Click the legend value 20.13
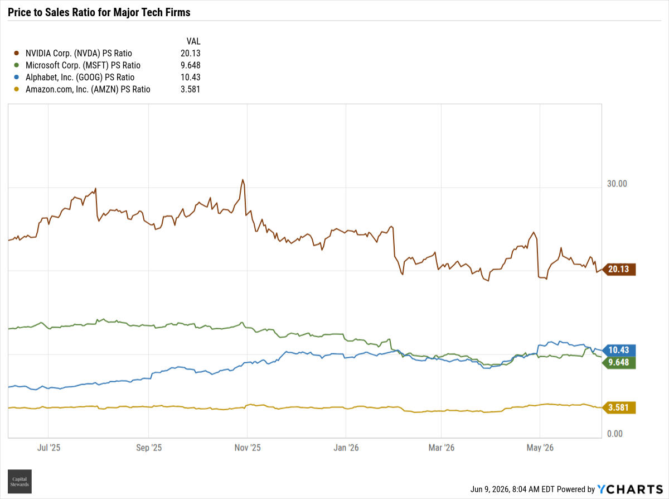The image size is (669, 499). pyautogui.click(x=190, y=54)
